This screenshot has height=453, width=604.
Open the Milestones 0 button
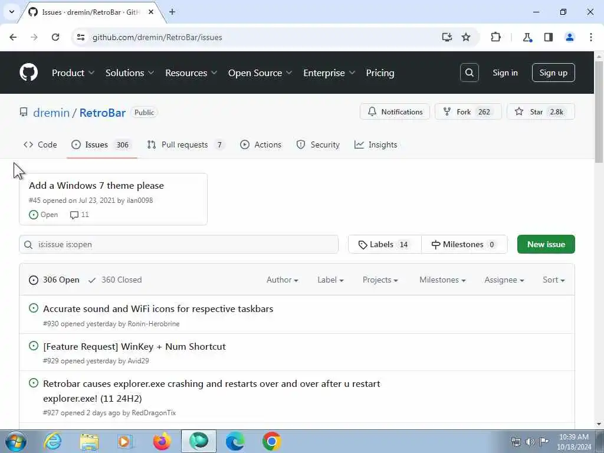tap(464, 244)
